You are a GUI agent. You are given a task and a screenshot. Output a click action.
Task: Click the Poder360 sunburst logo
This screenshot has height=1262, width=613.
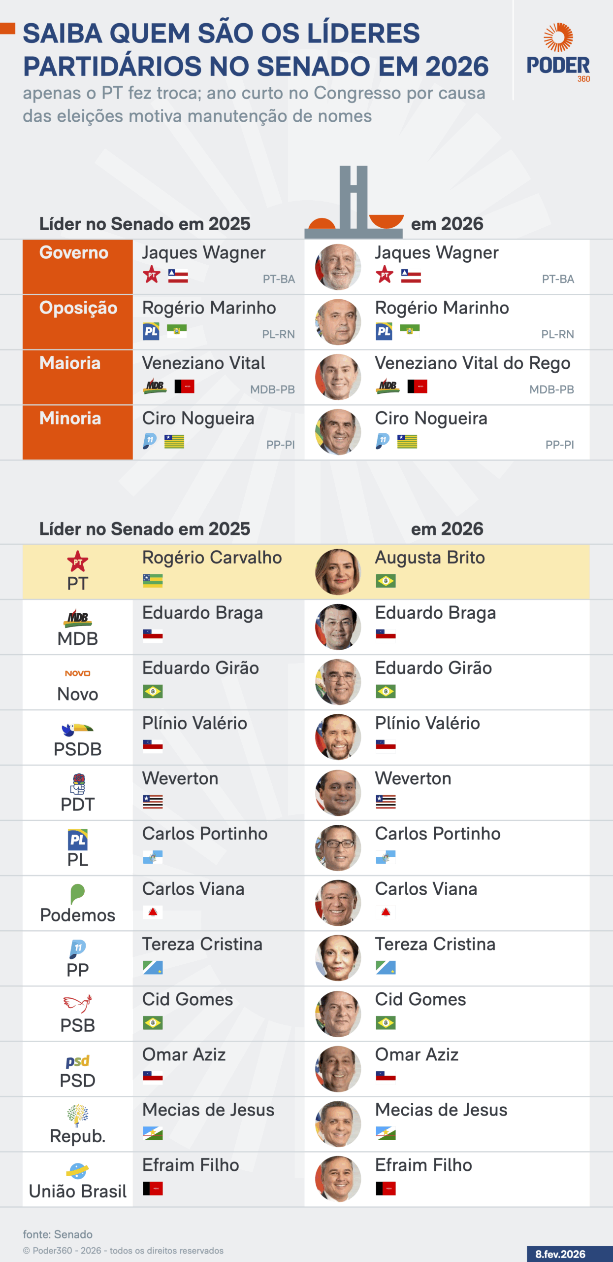(558, 38)
